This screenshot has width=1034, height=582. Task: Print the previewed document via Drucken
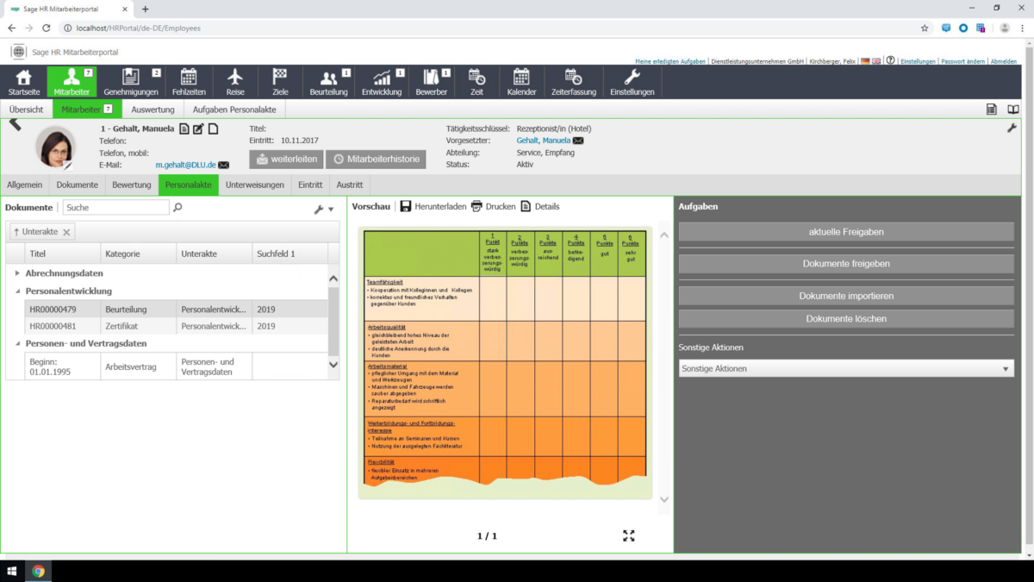point(477,206)
